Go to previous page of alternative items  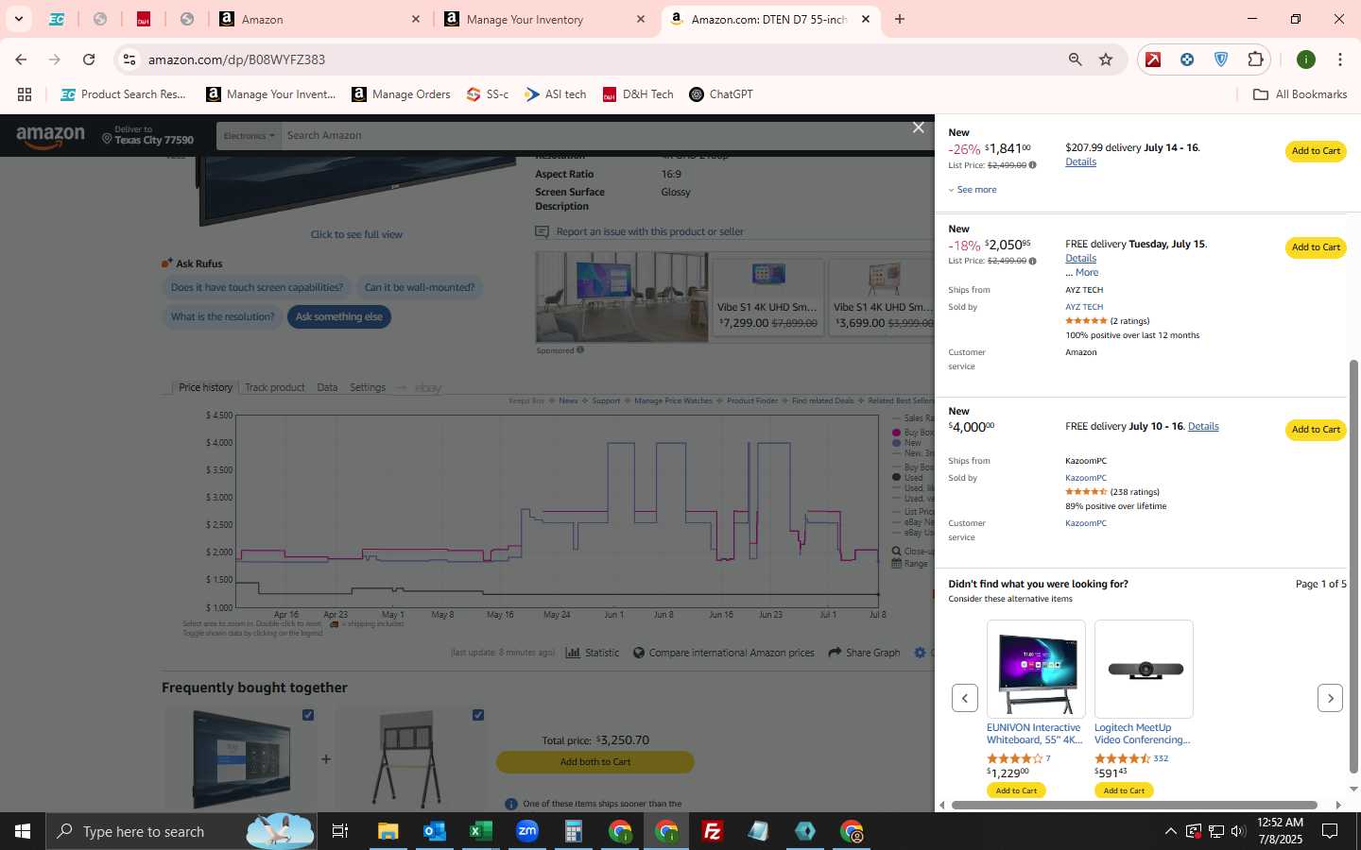coord(964,698)
